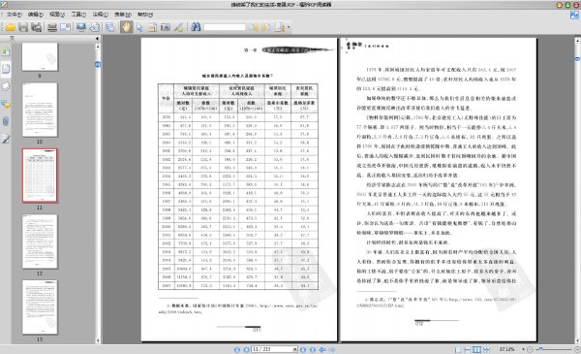Click the blue thumbnail scrollbar handle
The height and width of the screenshot is (354, 581).
point(98,65)
